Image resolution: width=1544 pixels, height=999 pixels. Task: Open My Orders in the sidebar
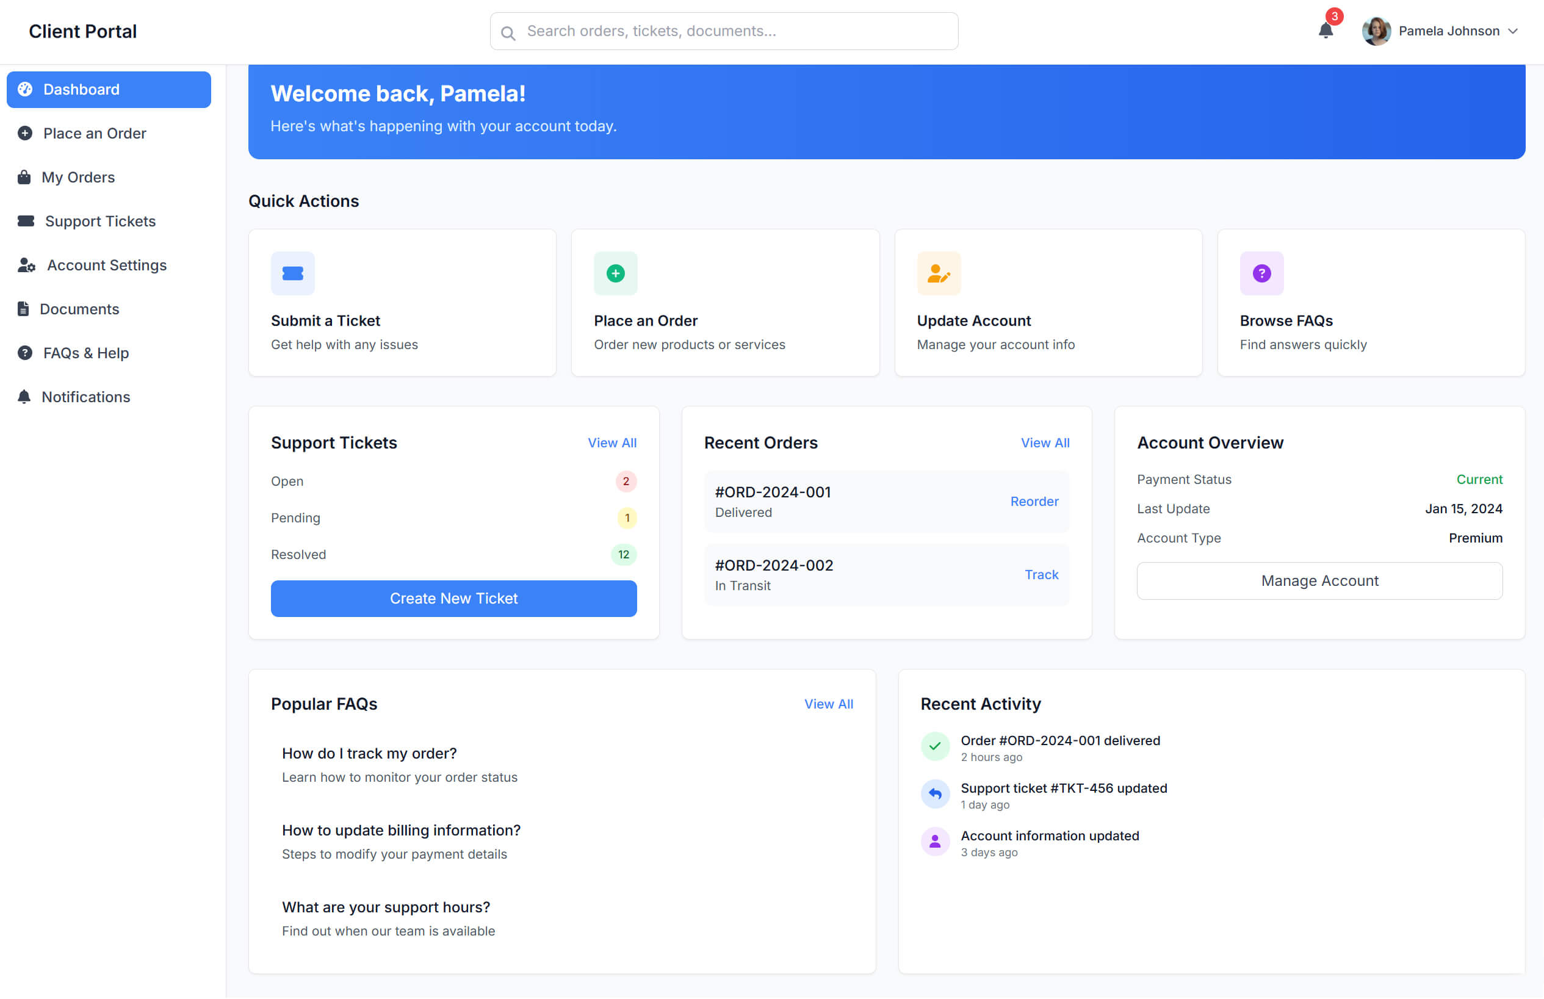coord(78,177)
